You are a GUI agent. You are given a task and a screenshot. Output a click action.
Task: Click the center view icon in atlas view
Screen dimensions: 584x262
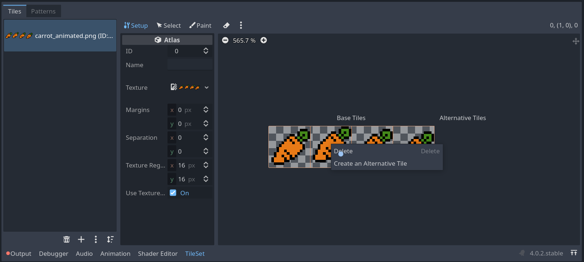tap(576, 41)
